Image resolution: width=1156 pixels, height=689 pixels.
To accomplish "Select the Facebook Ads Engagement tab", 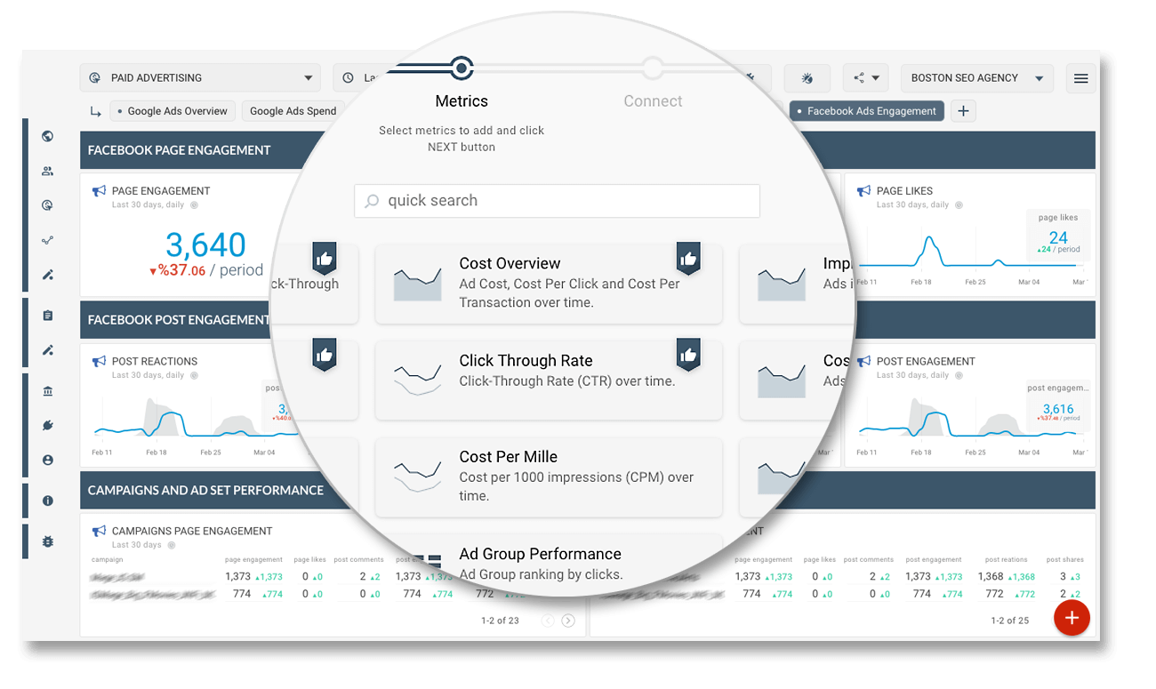I will [x=866, y=111].
